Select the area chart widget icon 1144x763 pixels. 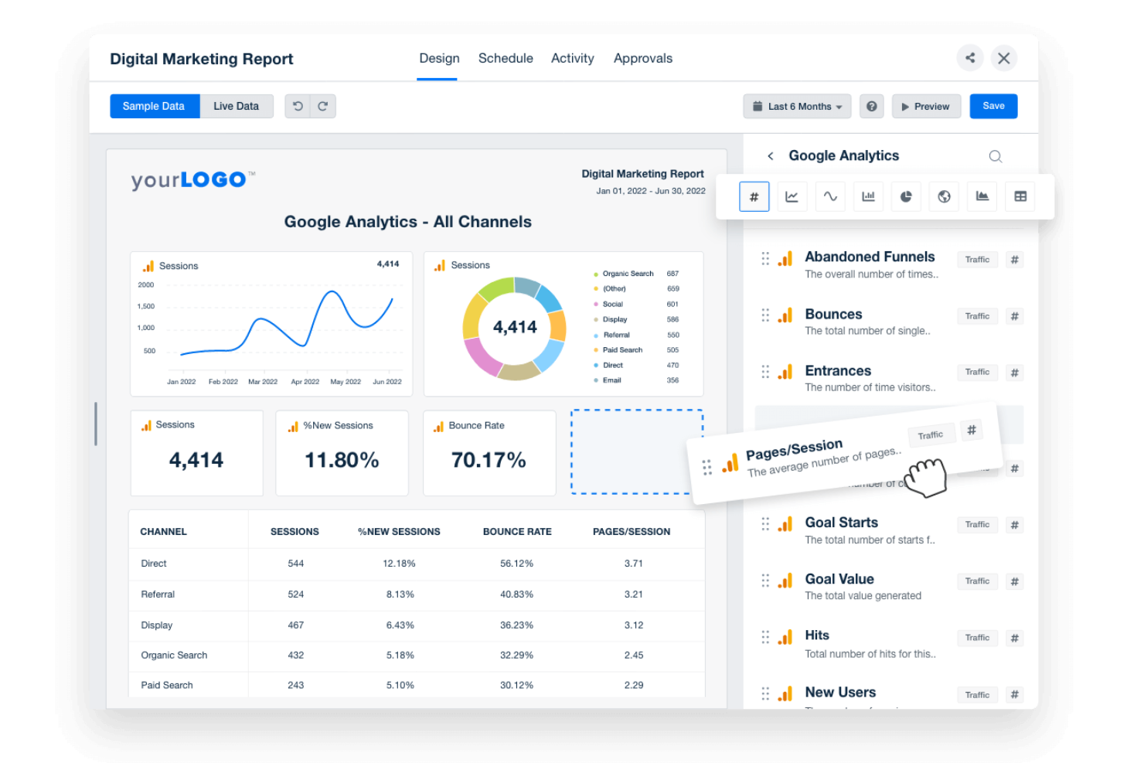[x=982, y=196]
